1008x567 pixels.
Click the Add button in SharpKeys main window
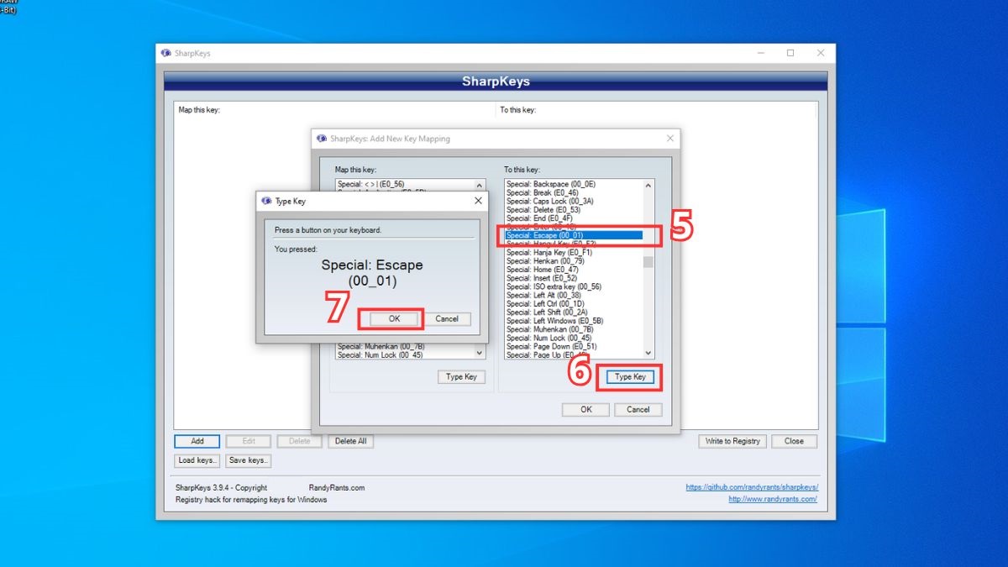[x=197, y=441]
